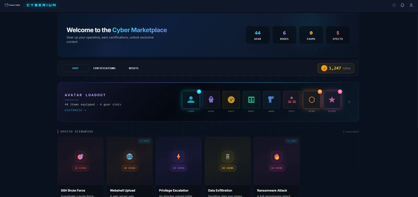This screenshot has width=418, height=197.
Task: Click the gold coin icon
Action: [324, 68]
